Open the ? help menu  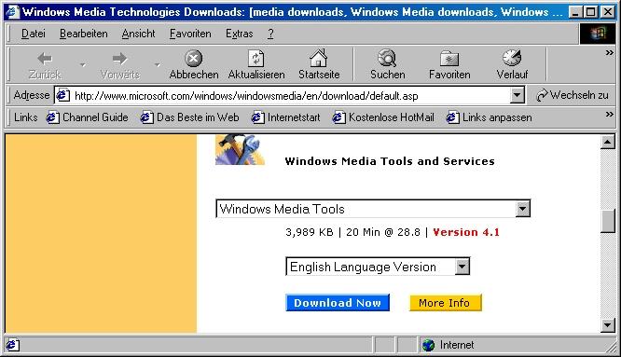[x=270, y=34]
